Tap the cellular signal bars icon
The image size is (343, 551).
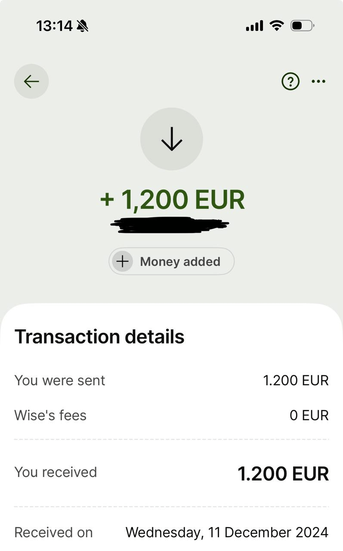coord(254,26)
